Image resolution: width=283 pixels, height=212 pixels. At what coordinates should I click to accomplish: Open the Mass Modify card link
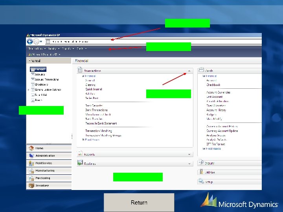[214, 119]
